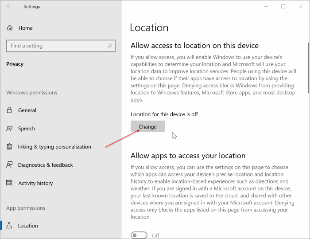This screenshot has height=239, width=310.
Task: Go to Home settings page
Action: click(x=26, y=28)
